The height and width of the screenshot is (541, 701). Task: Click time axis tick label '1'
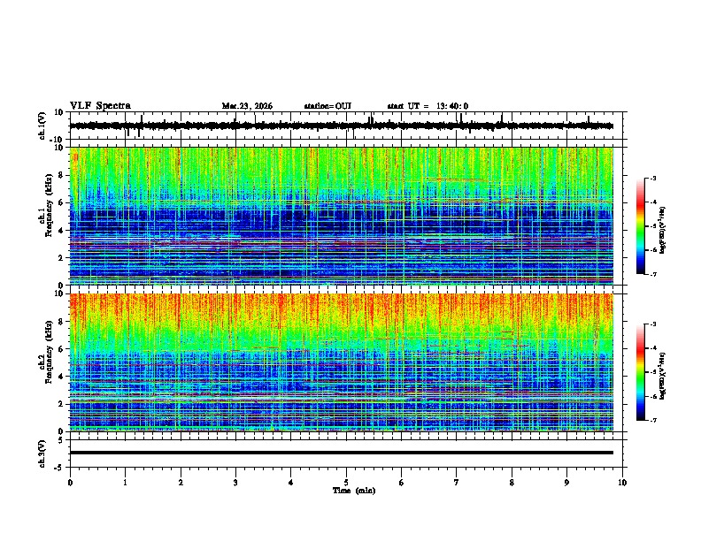click(125, 483)
